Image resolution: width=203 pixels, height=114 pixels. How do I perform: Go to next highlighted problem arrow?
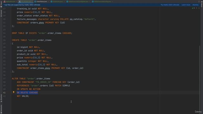(199, 8)
